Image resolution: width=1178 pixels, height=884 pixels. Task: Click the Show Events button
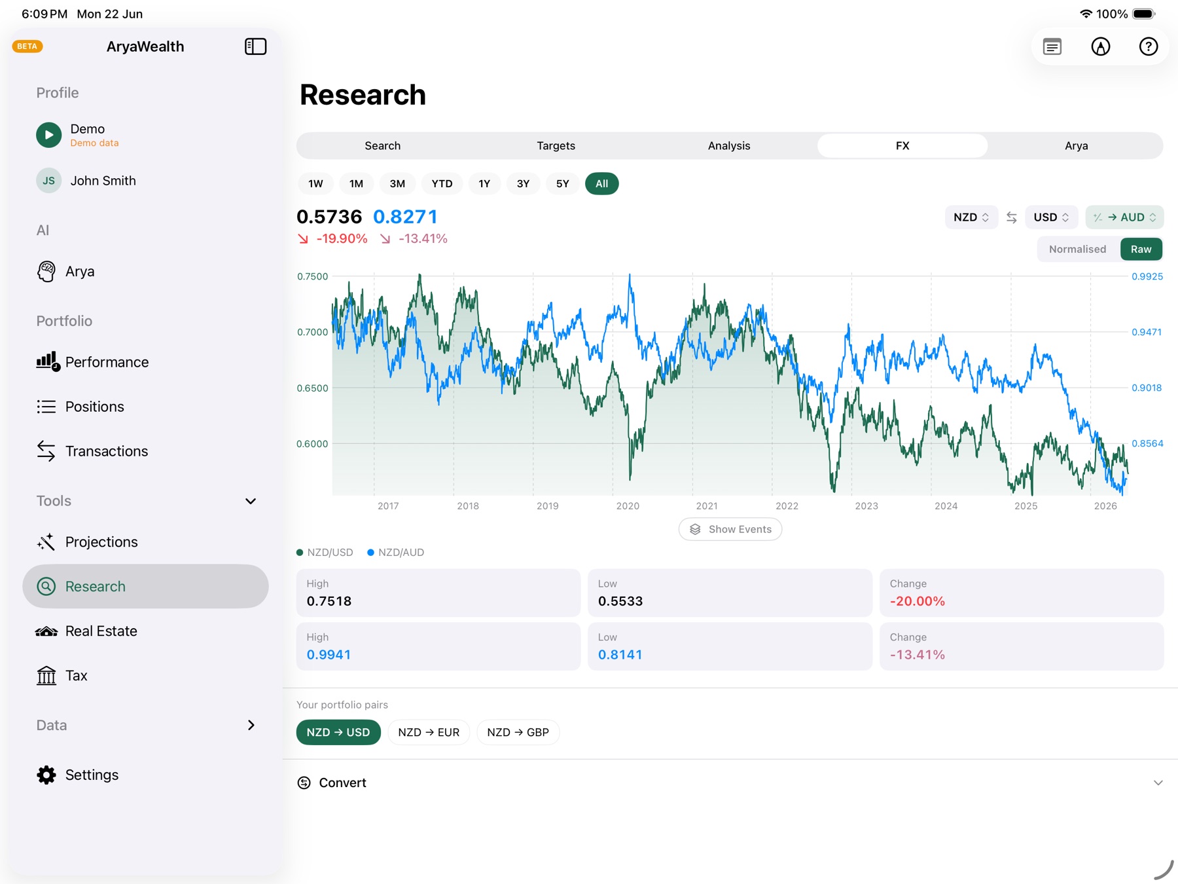click(730, 529)
